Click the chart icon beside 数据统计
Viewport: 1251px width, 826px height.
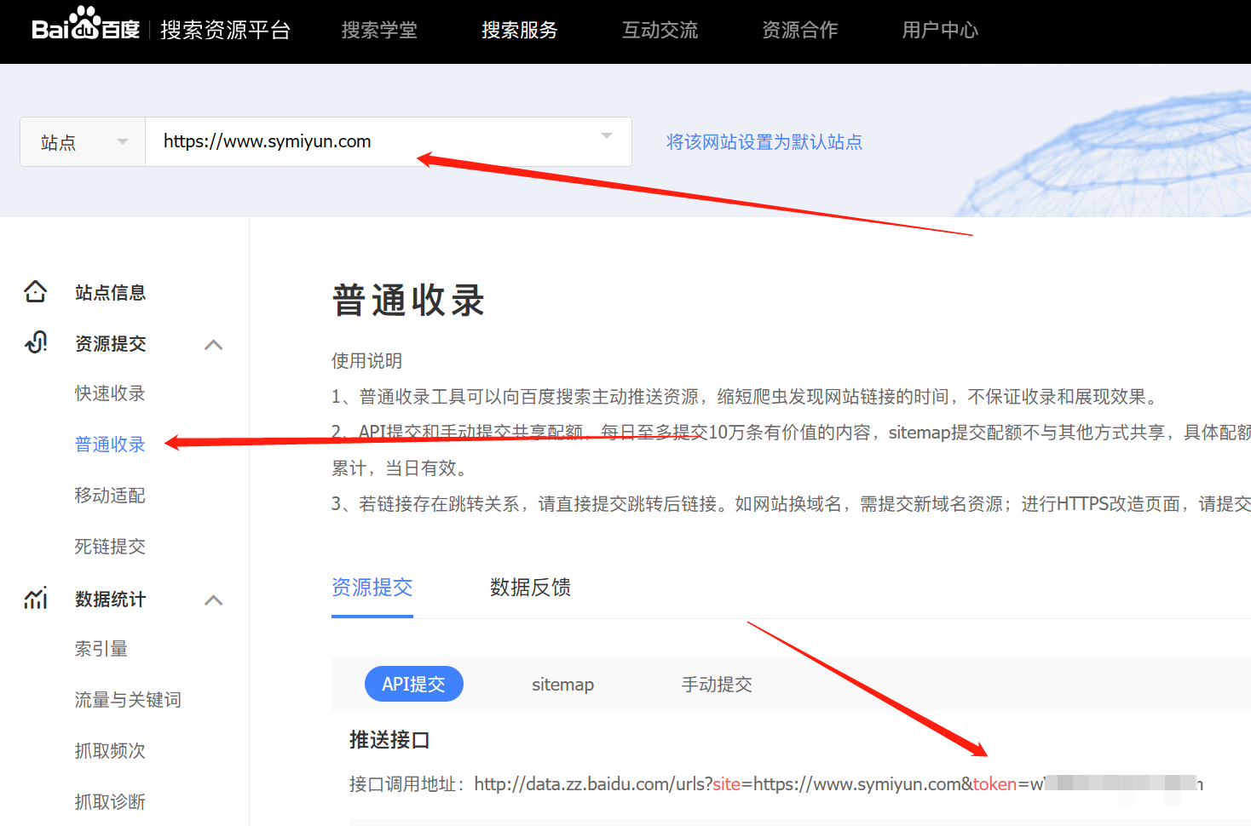(36, 599)
